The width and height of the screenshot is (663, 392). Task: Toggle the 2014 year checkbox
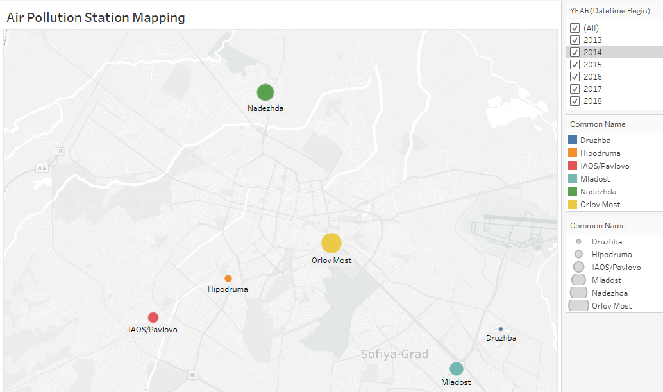(x=575, y=53)
